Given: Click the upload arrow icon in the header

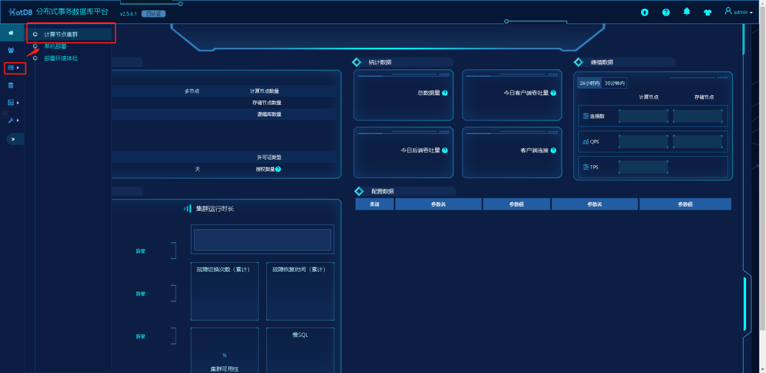Looking at the screenshot, I should click(645, 12).
